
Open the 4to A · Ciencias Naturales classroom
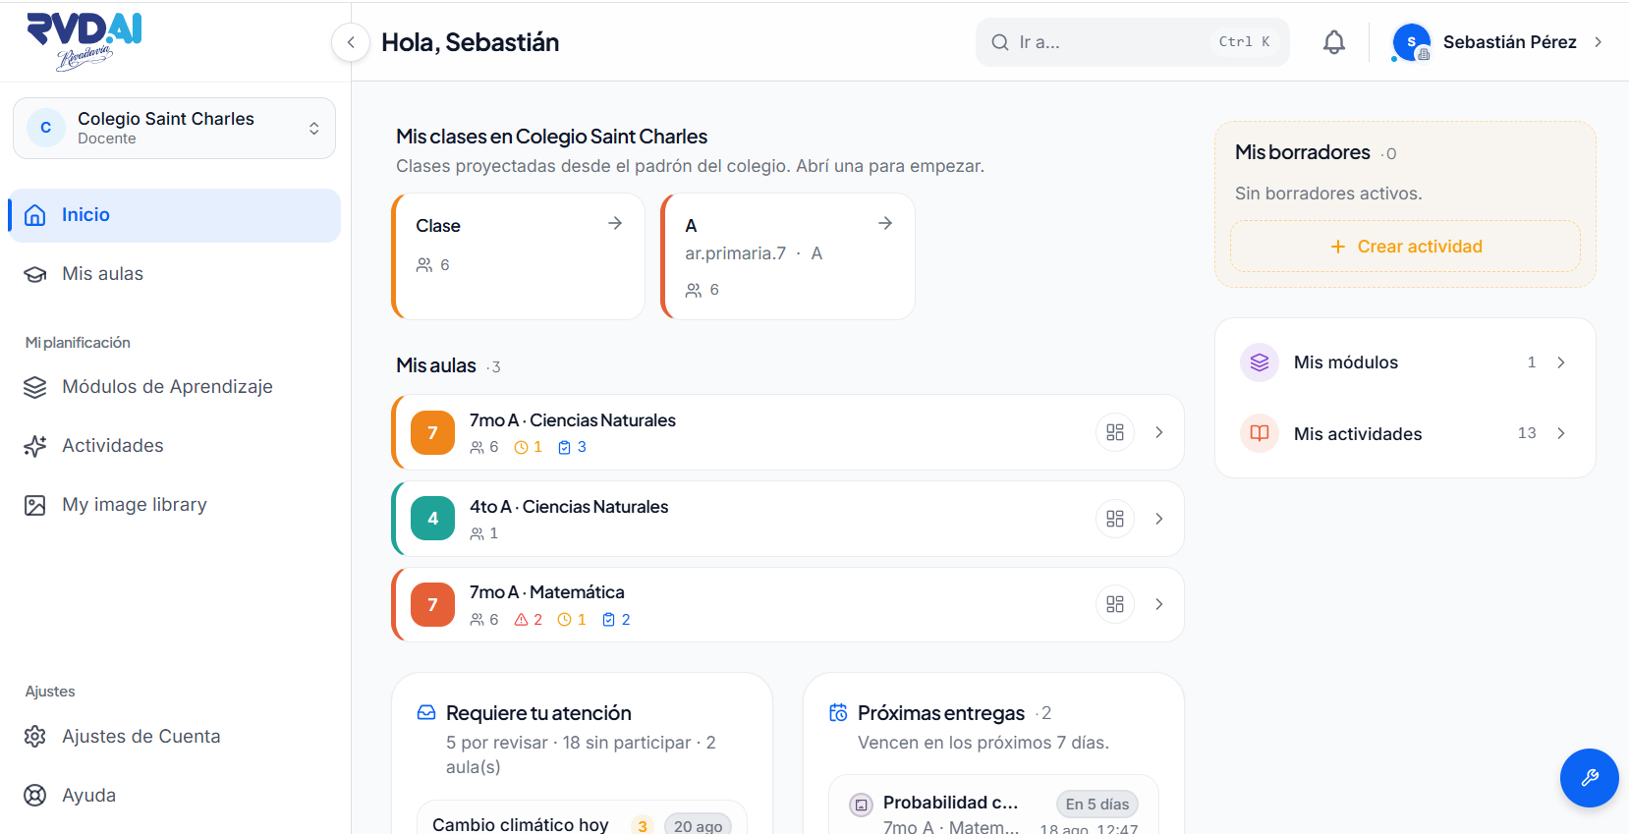point(787,519)
